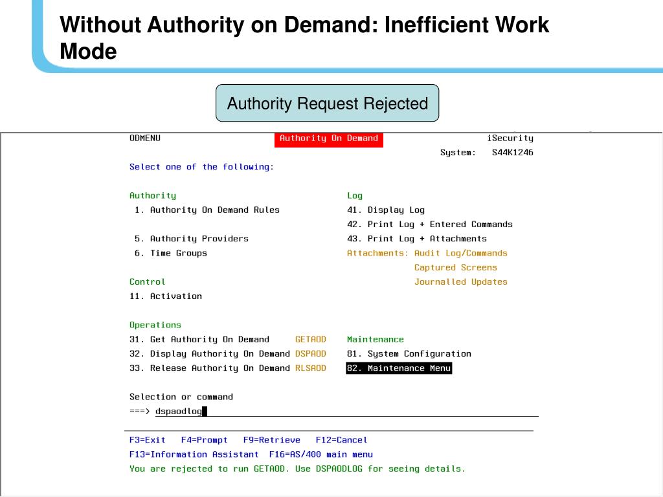Image resolution: width=663 pixels, height=497 pixels.
Task: Click the red Authority On Demand title
Action: [328, 139]
